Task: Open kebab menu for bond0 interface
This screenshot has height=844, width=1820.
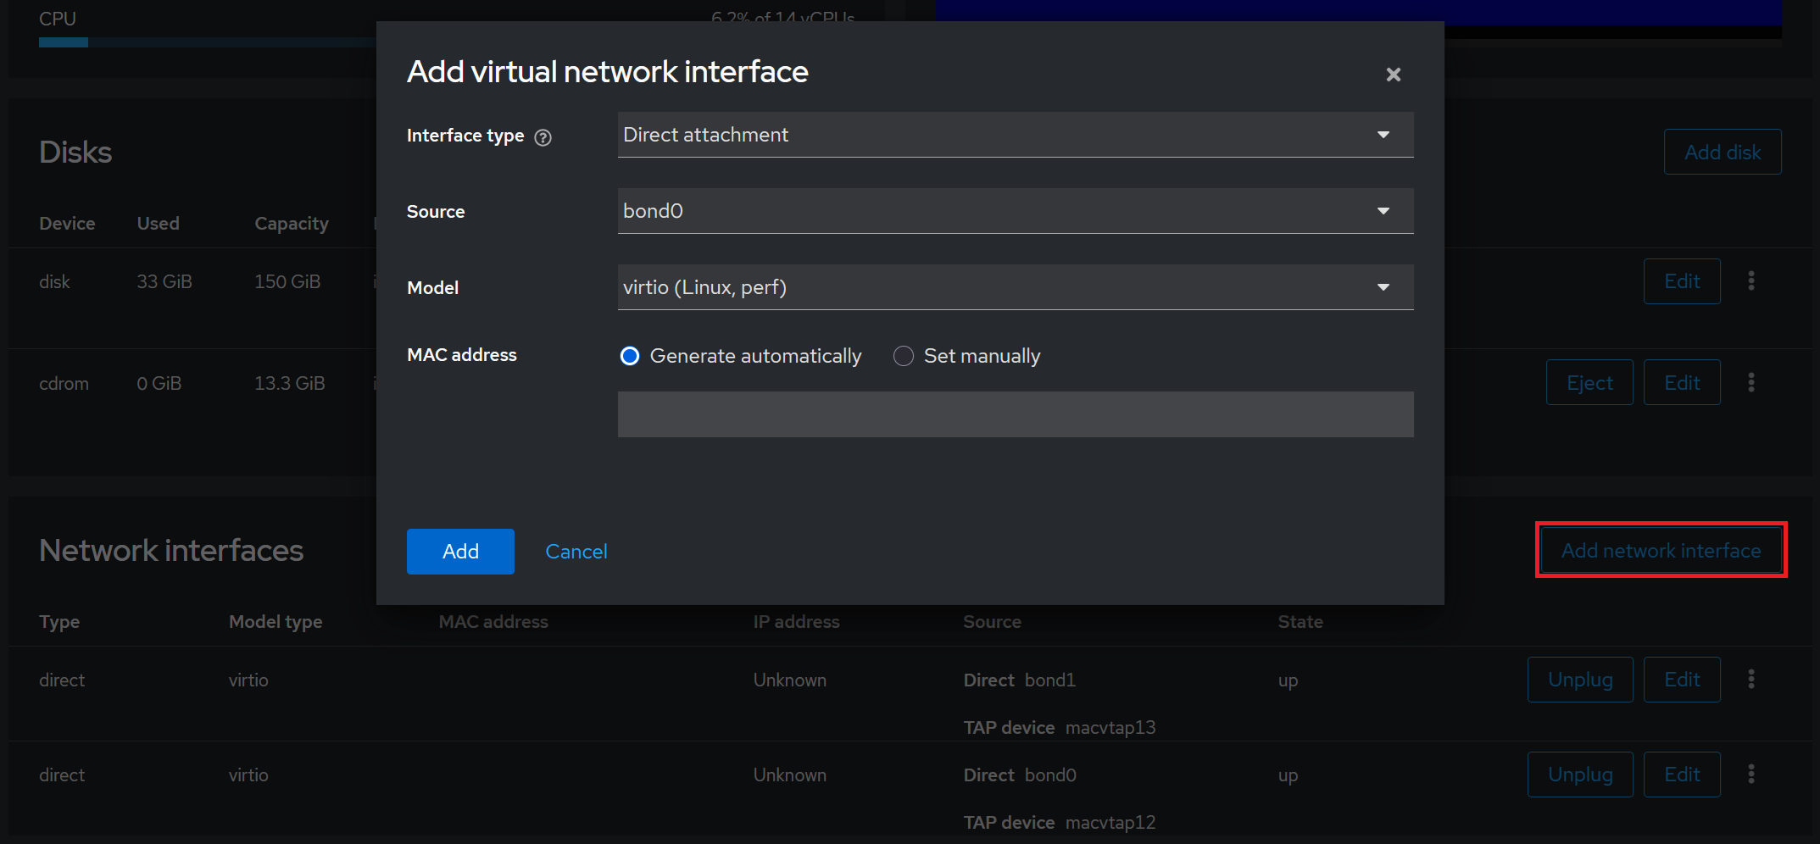Action: [1751, 774]
